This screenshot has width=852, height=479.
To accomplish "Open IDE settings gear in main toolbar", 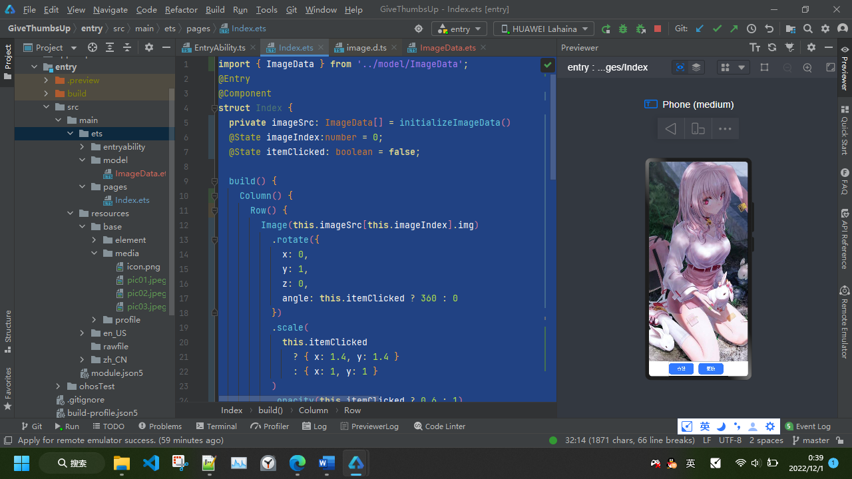I will click(825, 29).
